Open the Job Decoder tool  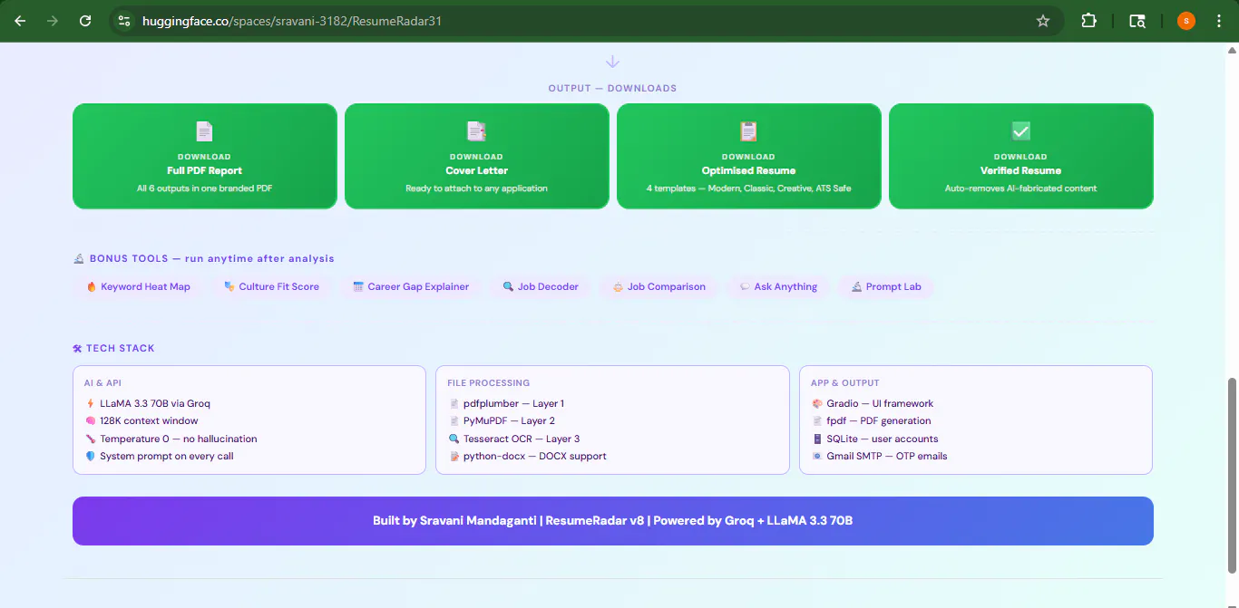coord(541,286)
